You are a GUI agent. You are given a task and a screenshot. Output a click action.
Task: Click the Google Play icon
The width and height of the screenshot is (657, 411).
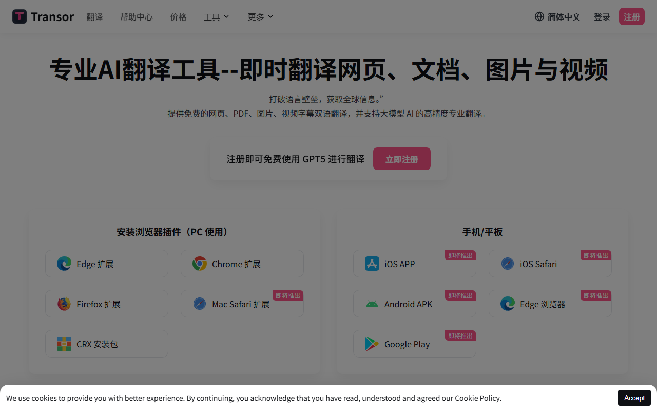pos(372,344)
